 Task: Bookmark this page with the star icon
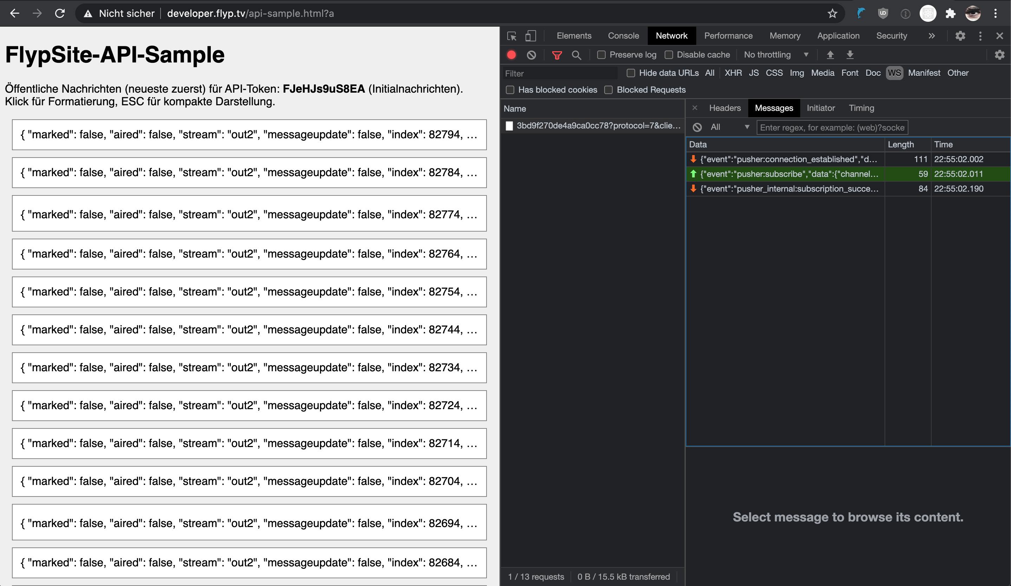832,14
